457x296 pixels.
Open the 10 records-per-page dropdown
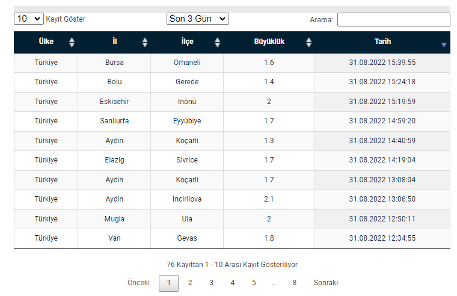[29, 19]
